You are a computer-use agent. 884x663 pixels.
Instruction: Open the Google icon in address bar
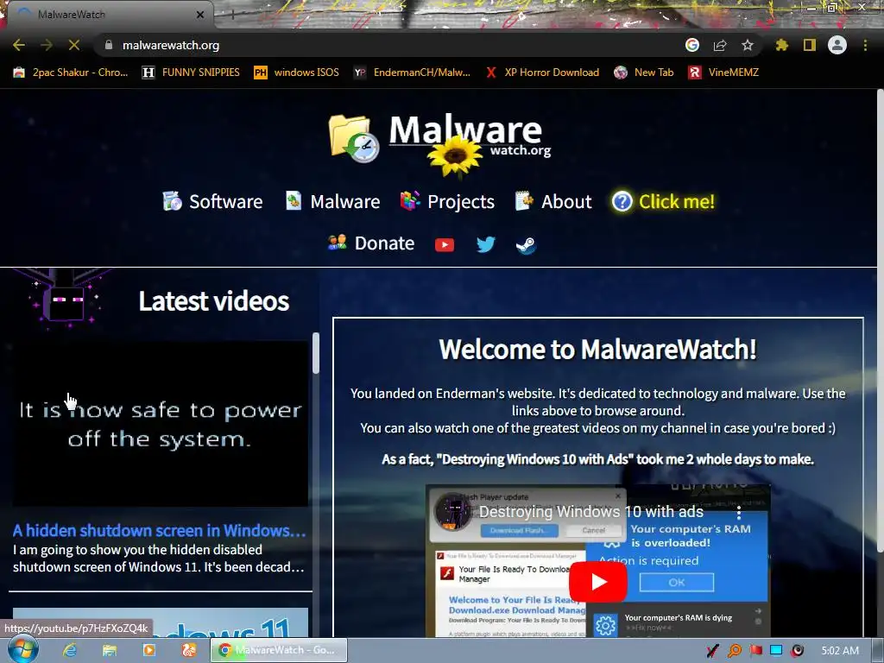692,45
